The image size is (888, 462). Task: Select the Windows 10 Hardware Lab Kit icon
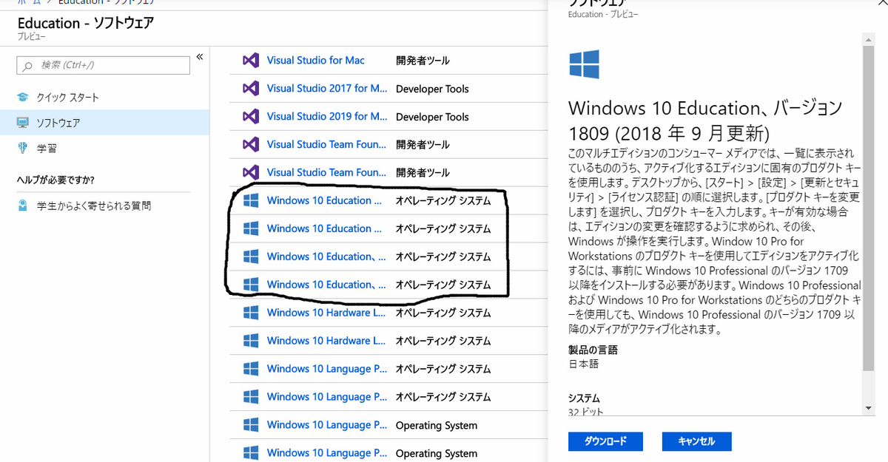click(251, 313)
